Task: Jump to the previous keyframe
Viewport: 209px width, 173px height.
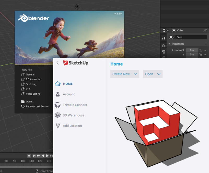Action: (38, 156)
